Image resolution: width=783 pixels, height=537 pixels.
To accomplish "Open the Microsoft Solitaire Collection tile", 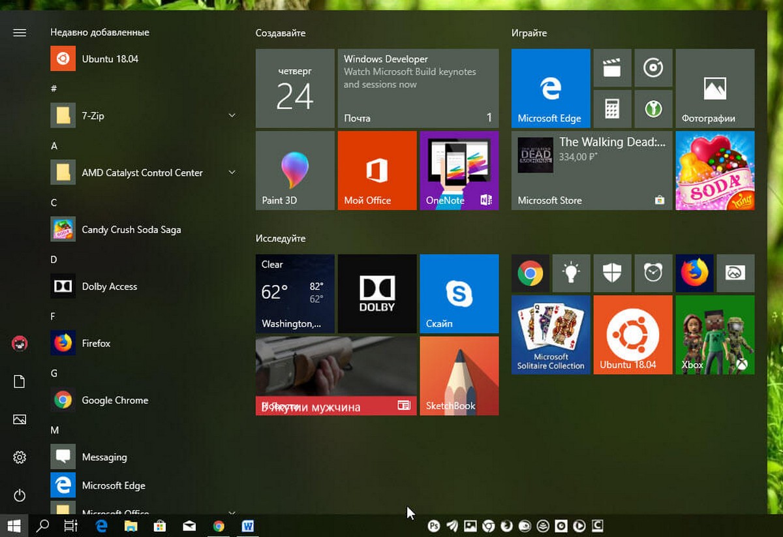I will tap(551, 335).
